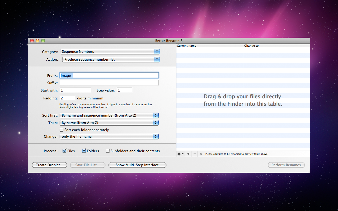Open the Change dropdown
This screenshot has height=211, width=338.
[109, 136]
